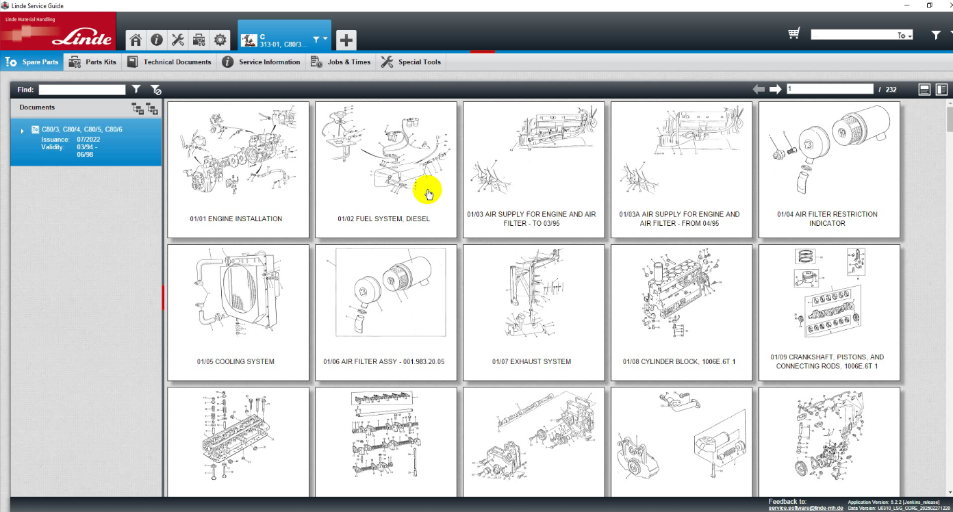Go to the next page with the right arrow
953x512 pixels.
coord(775,89)
